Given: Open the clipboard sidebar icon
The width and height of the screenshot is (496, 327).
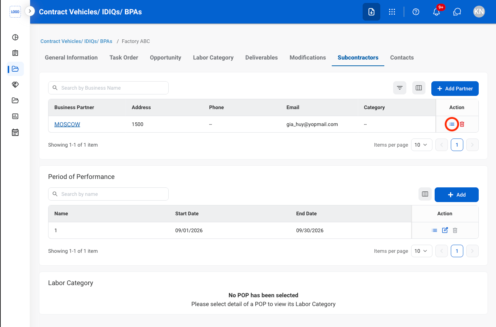Looking at the screenshot, I should tap(15, 53).
